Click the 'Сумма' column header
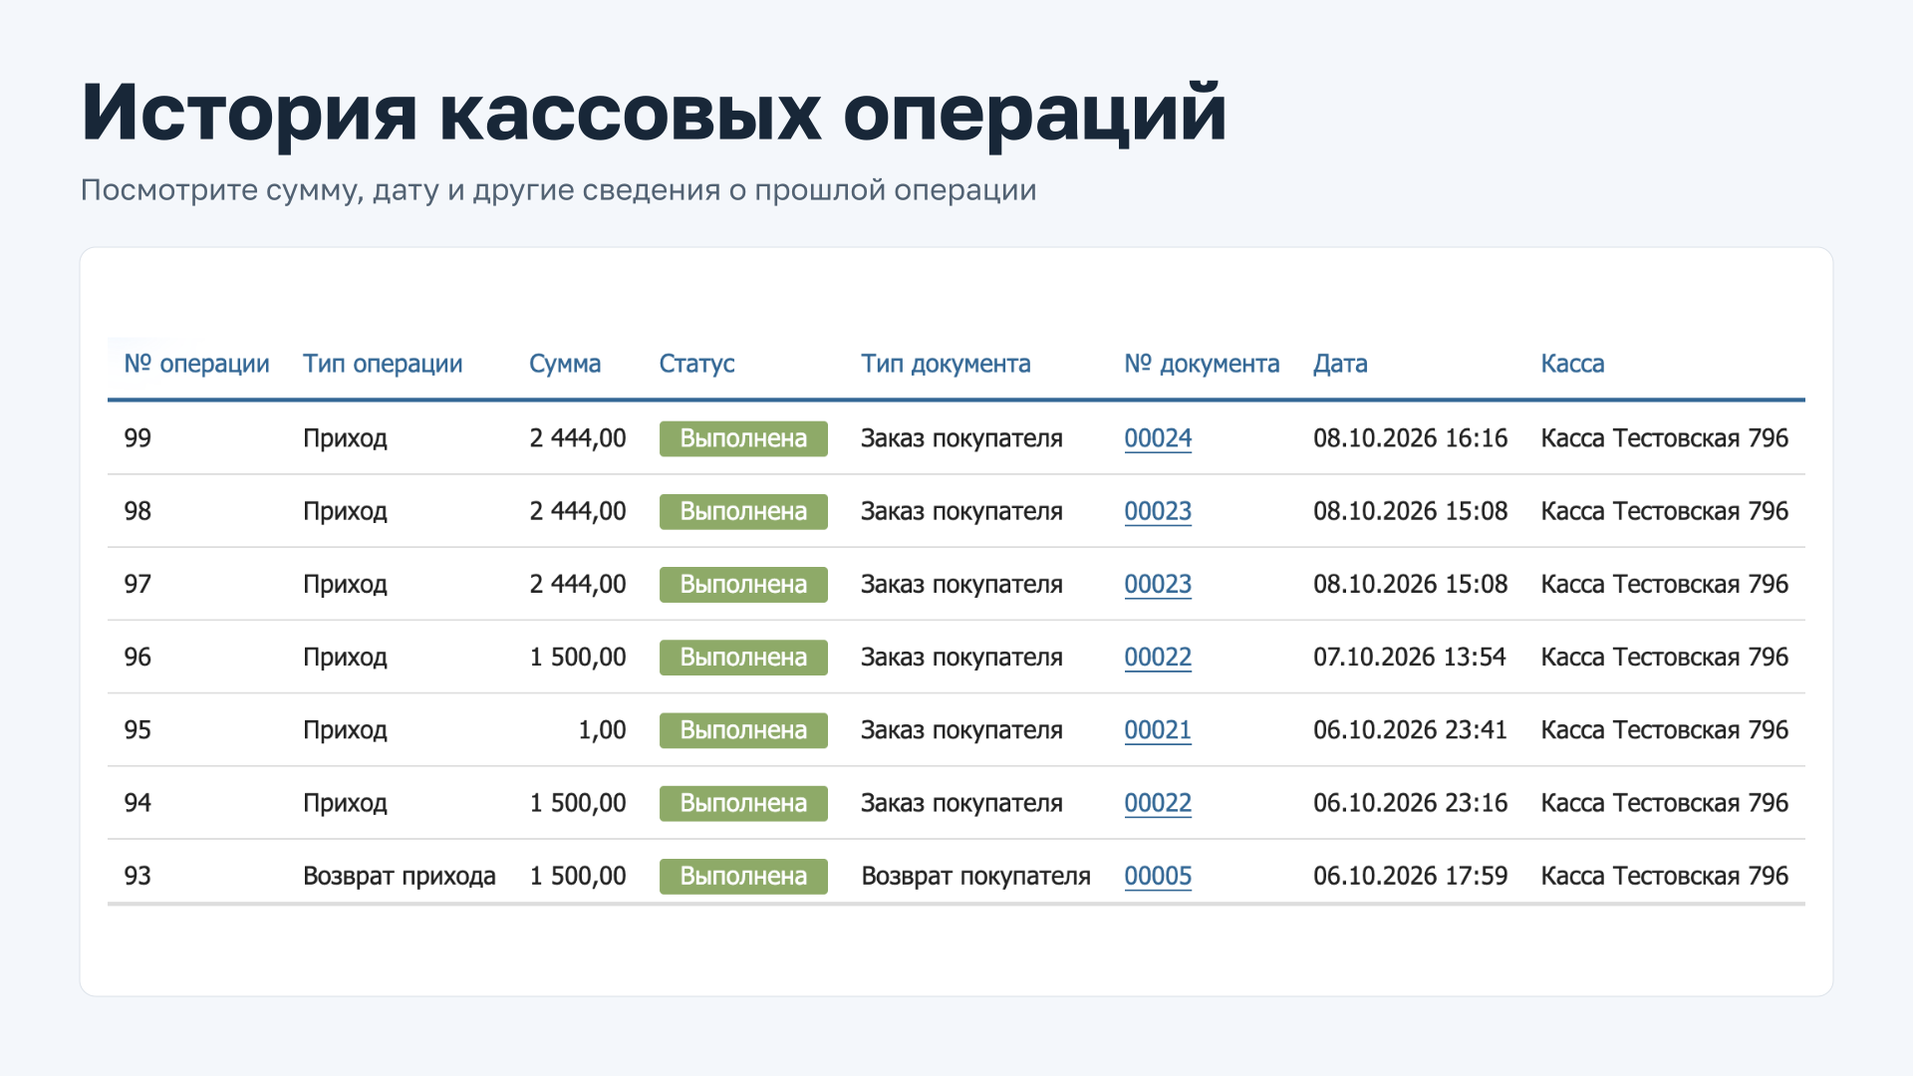1913x1076 pixels. point(565,364)
